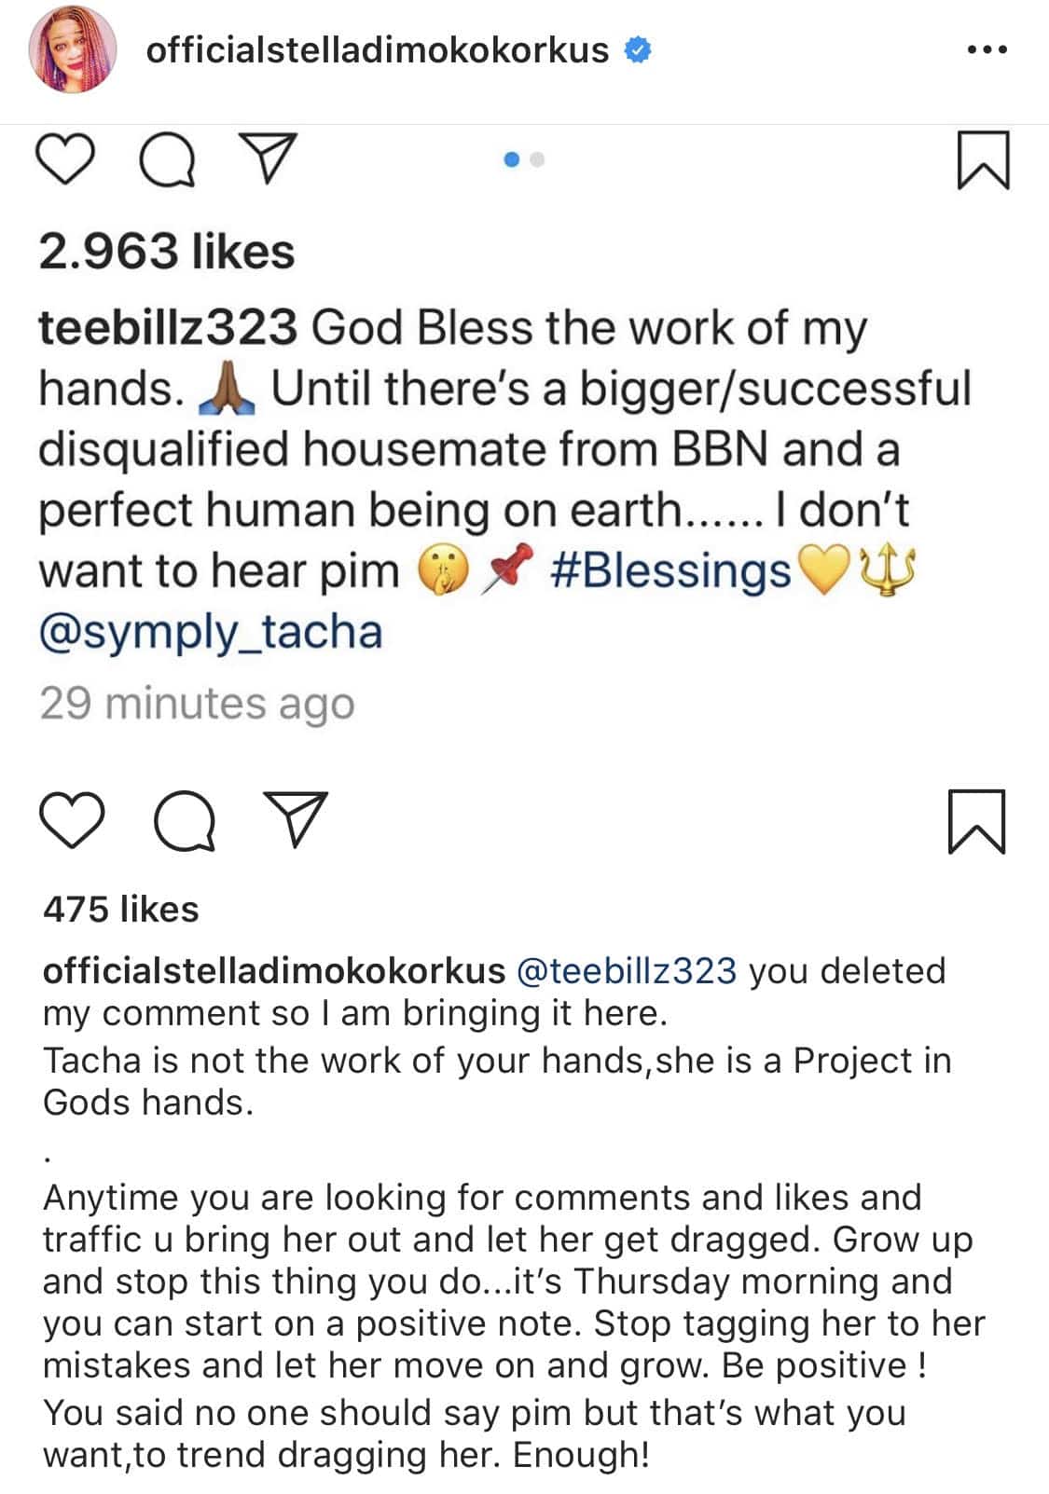Viewport: 1049px width, 1494px height.
Task: Open the @teebillz323 mention in lower caption
Action: (626, 970)
